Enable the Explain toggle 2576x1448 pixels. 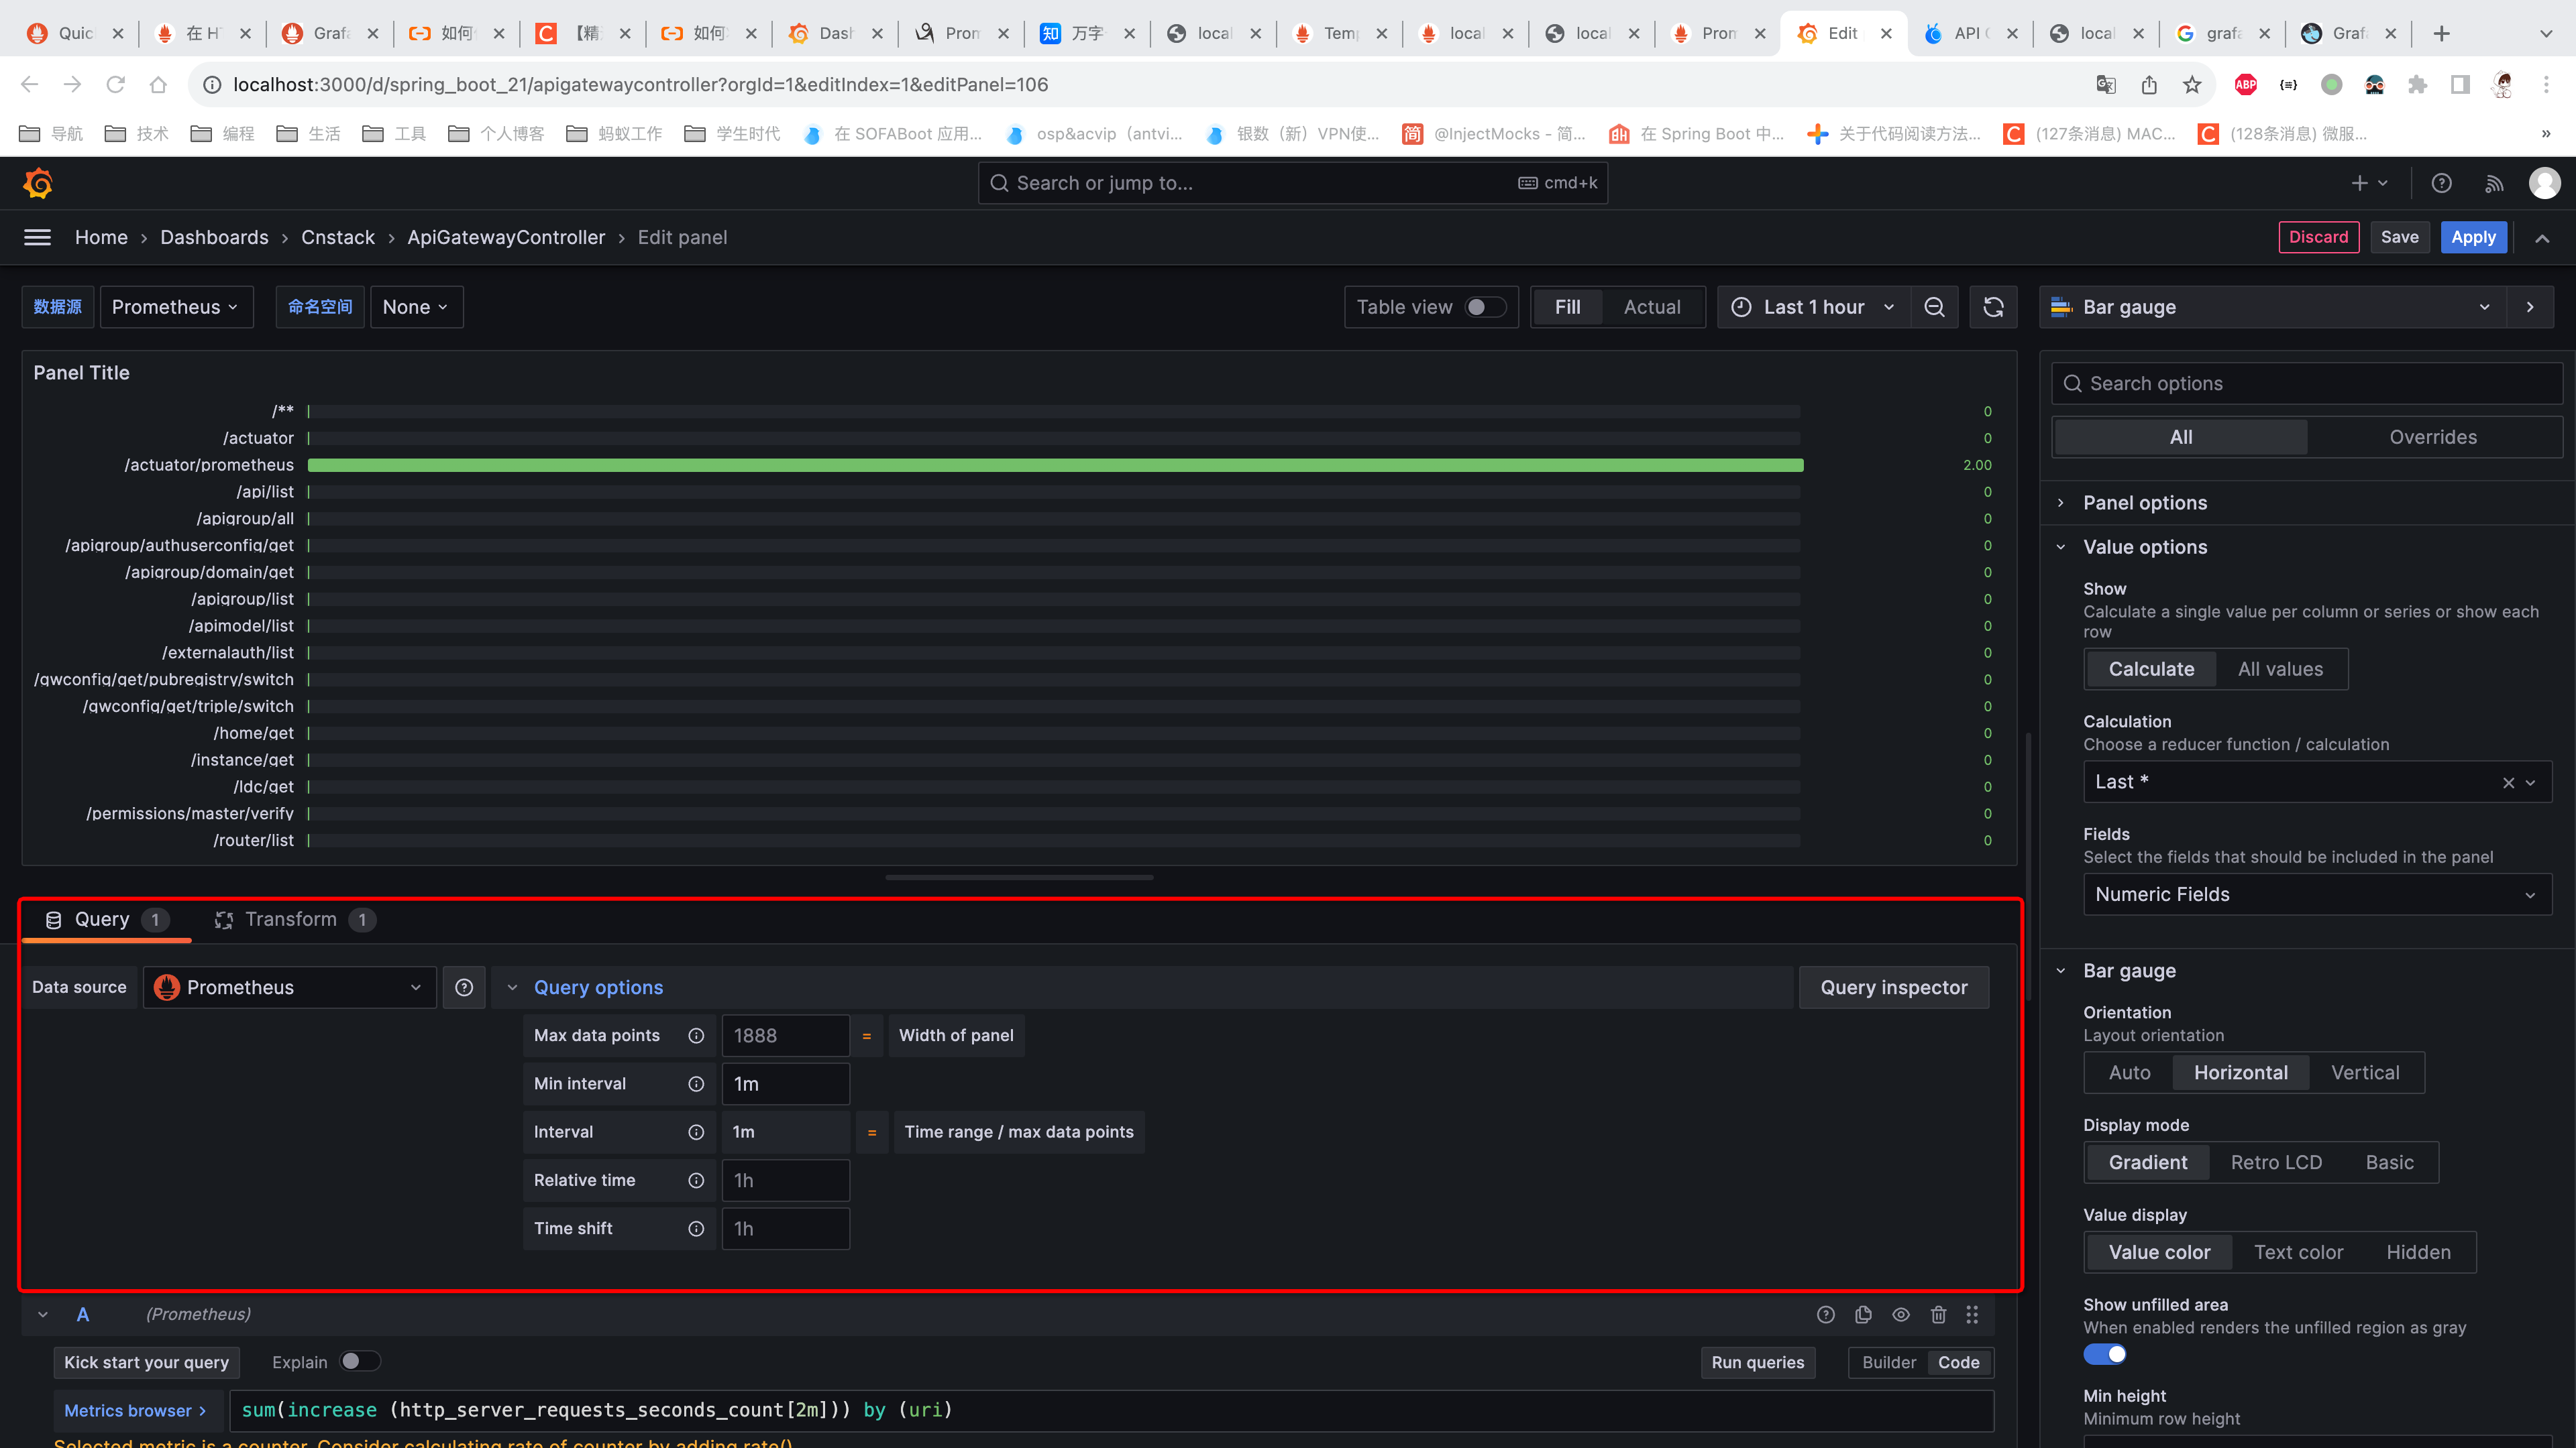click(x=359, y=1361)
